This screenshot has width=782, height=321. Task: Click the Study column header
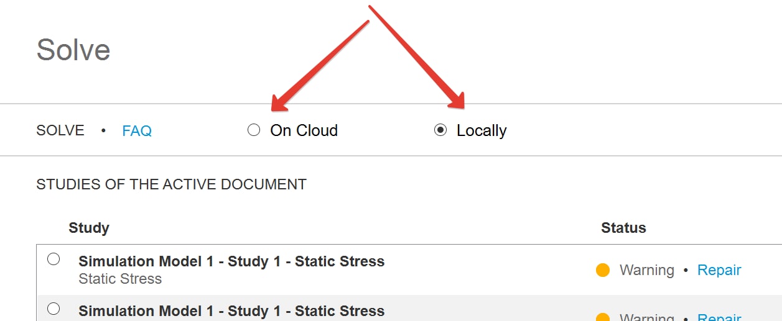89,228
